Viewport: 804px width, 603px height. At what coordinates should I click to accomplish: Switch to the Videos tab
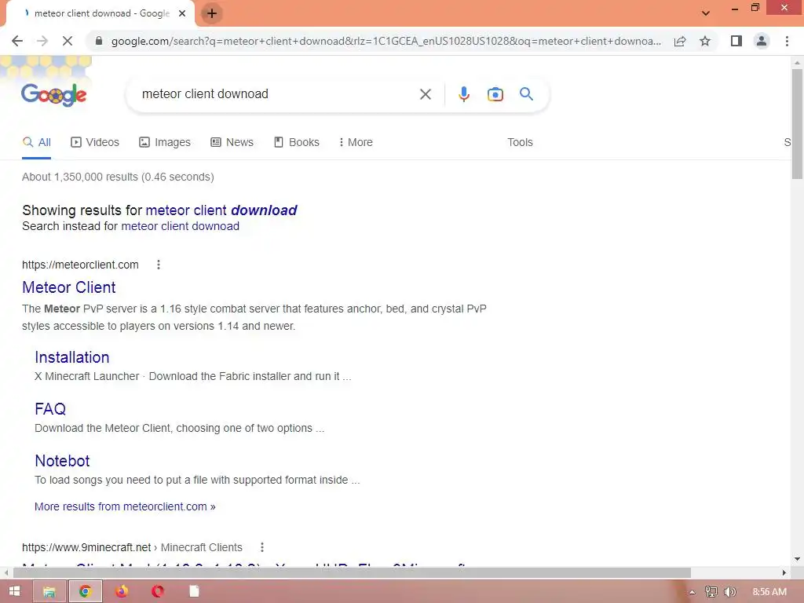[x=95, y=143]
